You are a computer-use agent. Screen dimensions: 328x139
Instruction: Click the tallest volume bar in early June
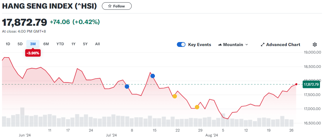[22, 117]
